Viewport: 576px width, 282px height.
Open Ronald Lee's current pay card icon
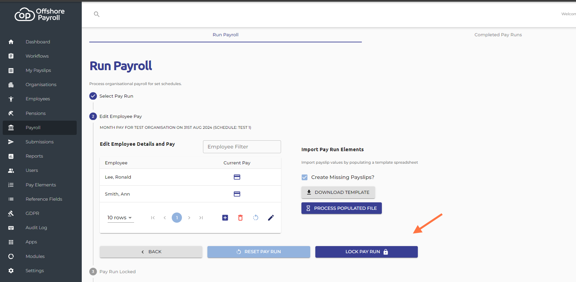[x=237, y=177]
